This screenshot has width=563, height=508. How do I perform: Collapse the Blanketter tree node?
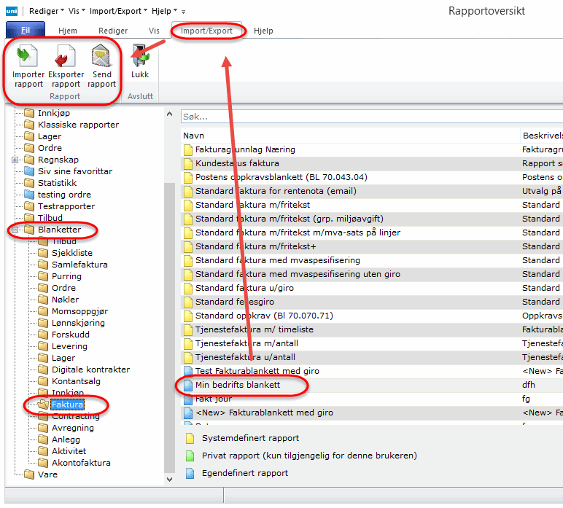[x=15, y=230]
